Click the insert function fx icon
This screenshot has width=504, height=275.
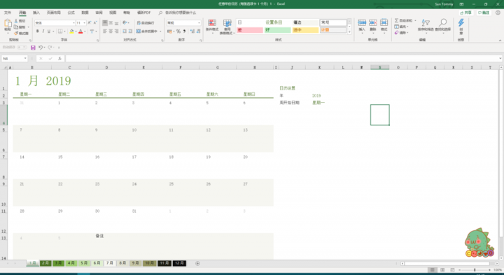[x=59, y=59]
